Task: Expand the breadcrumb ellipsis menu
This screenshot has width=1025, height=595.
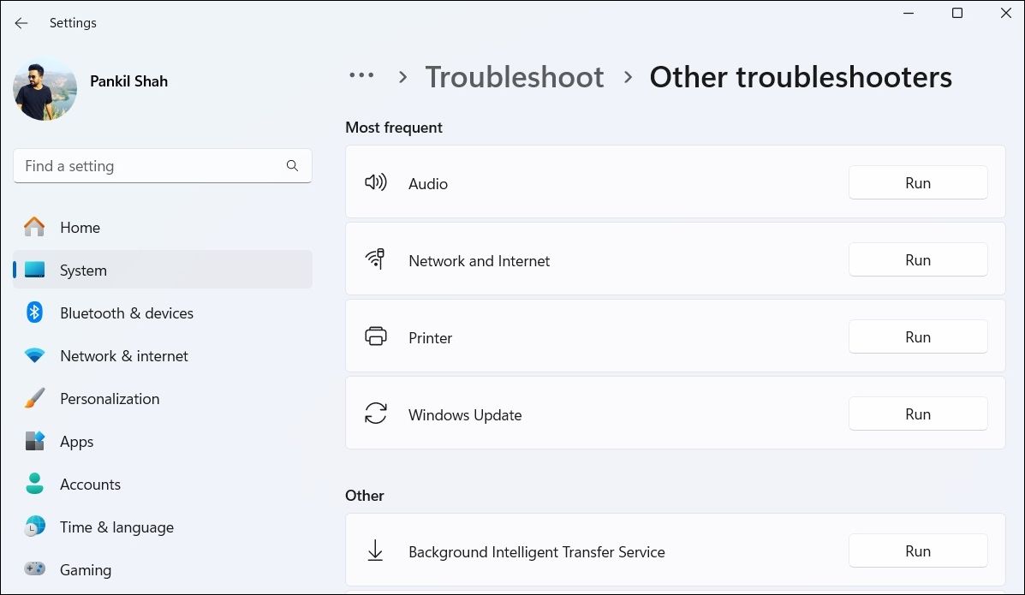Action: click(x=361, y=76)
